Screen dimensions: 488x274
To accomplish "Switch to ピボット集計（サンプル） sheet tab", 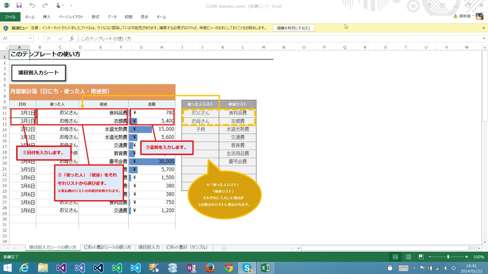I will 187,247.
